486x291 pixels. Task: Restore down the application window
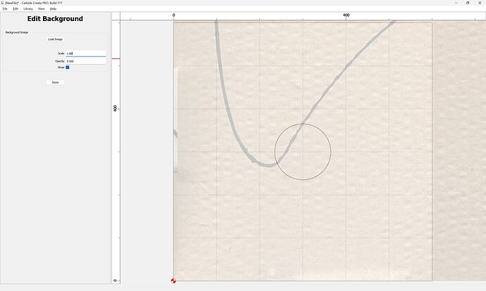coord(468,3)
